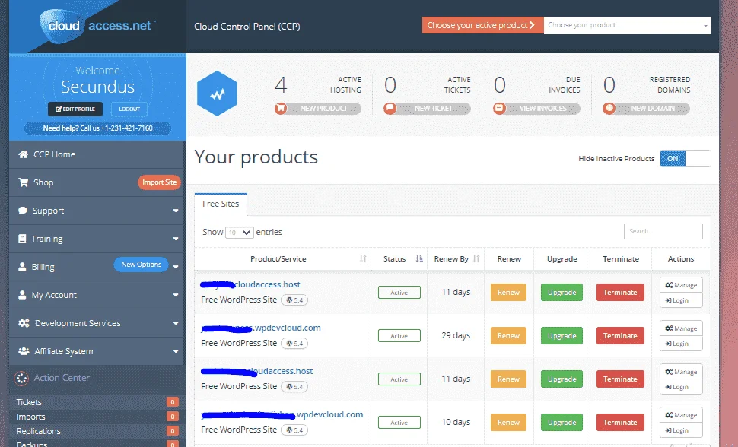Click WordPress 5.4 version badge in first row
The width and height of the screenshot is (738, 447).
tap(294, 300)
